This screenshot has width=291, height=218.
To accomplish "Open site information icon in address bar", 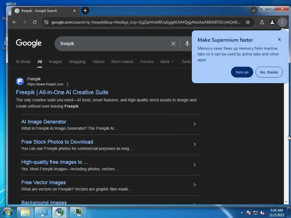I will pyautogui.click(x=46, y=22).
